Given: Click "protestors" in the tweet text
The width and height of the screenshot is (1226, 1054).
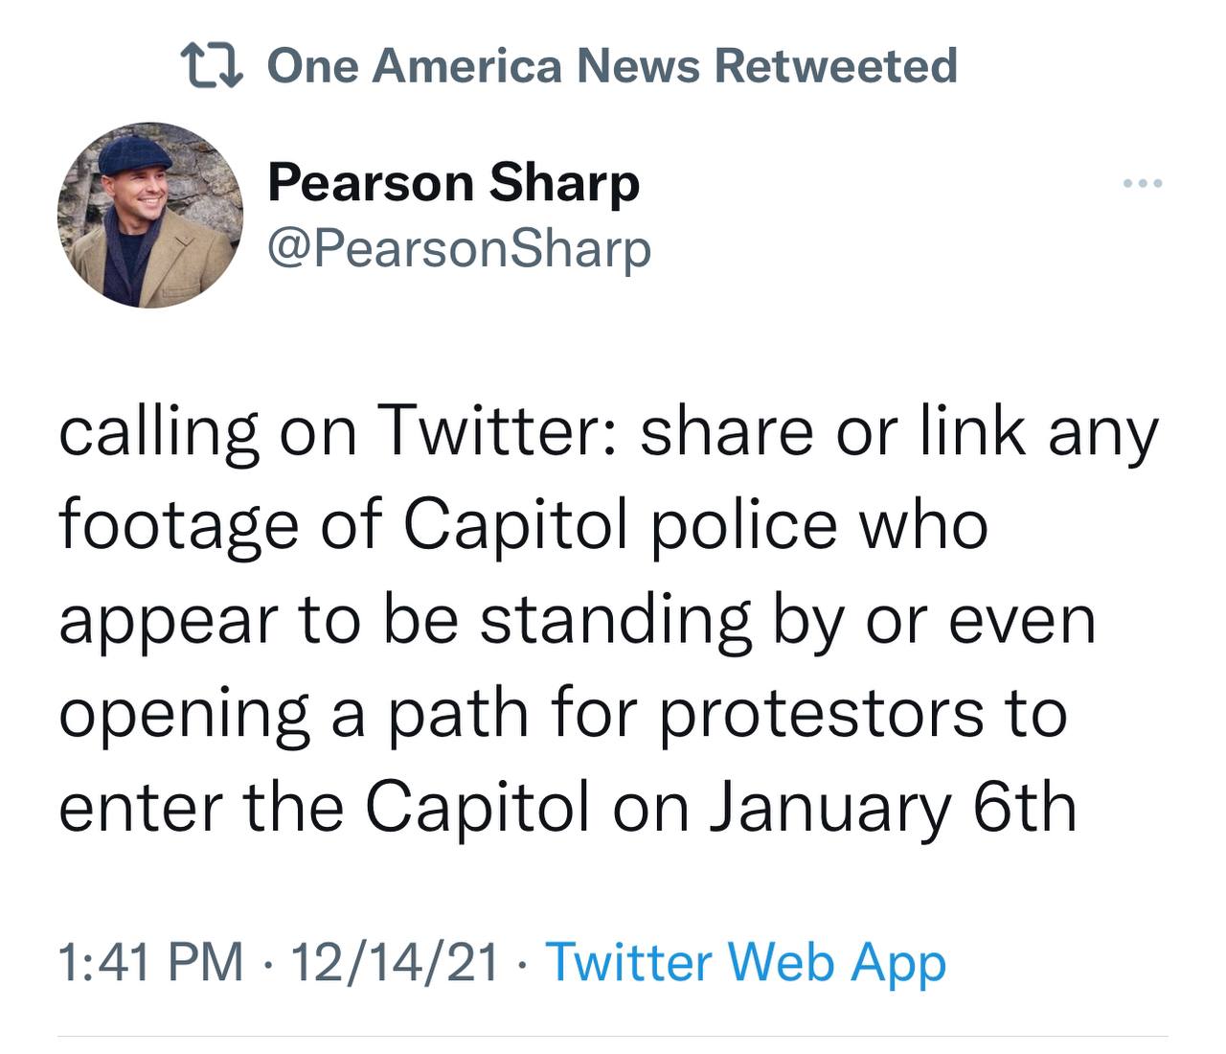Looking at the screenshot, I should [822, 714].
